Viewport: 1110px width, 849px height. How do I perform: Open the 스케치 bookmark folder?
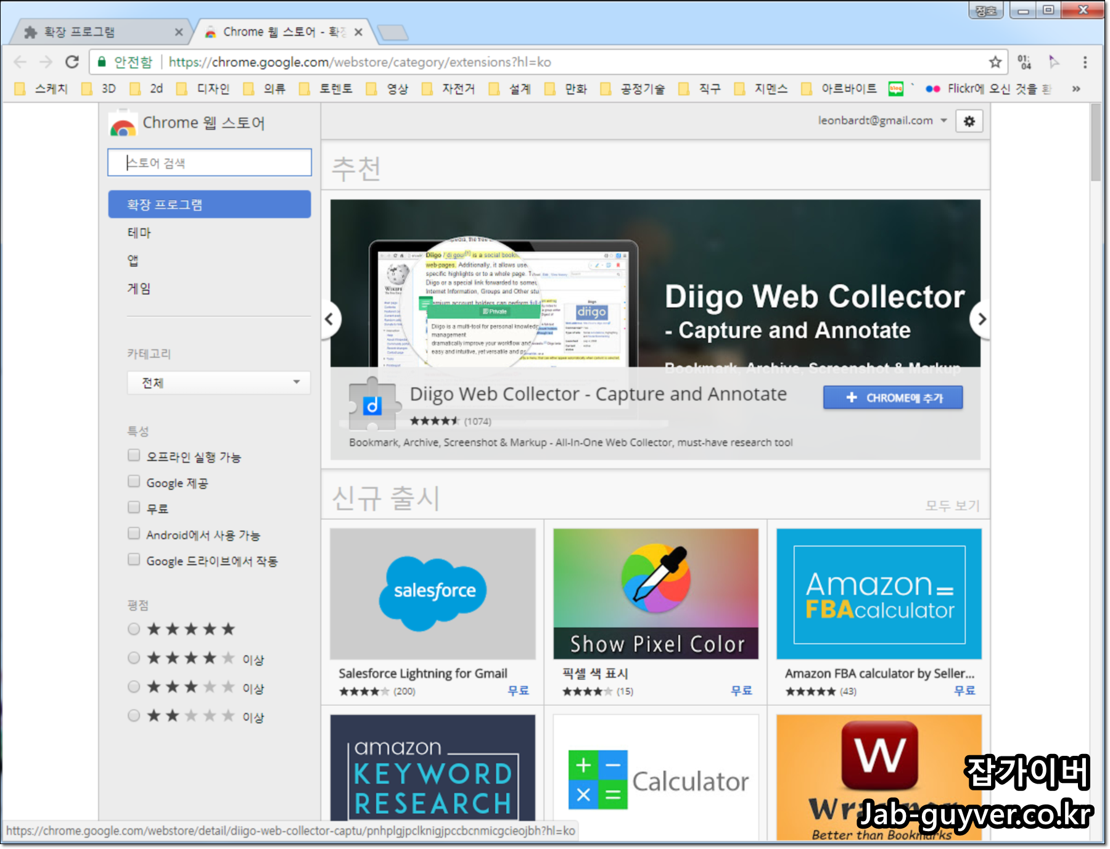coord(41,89)
